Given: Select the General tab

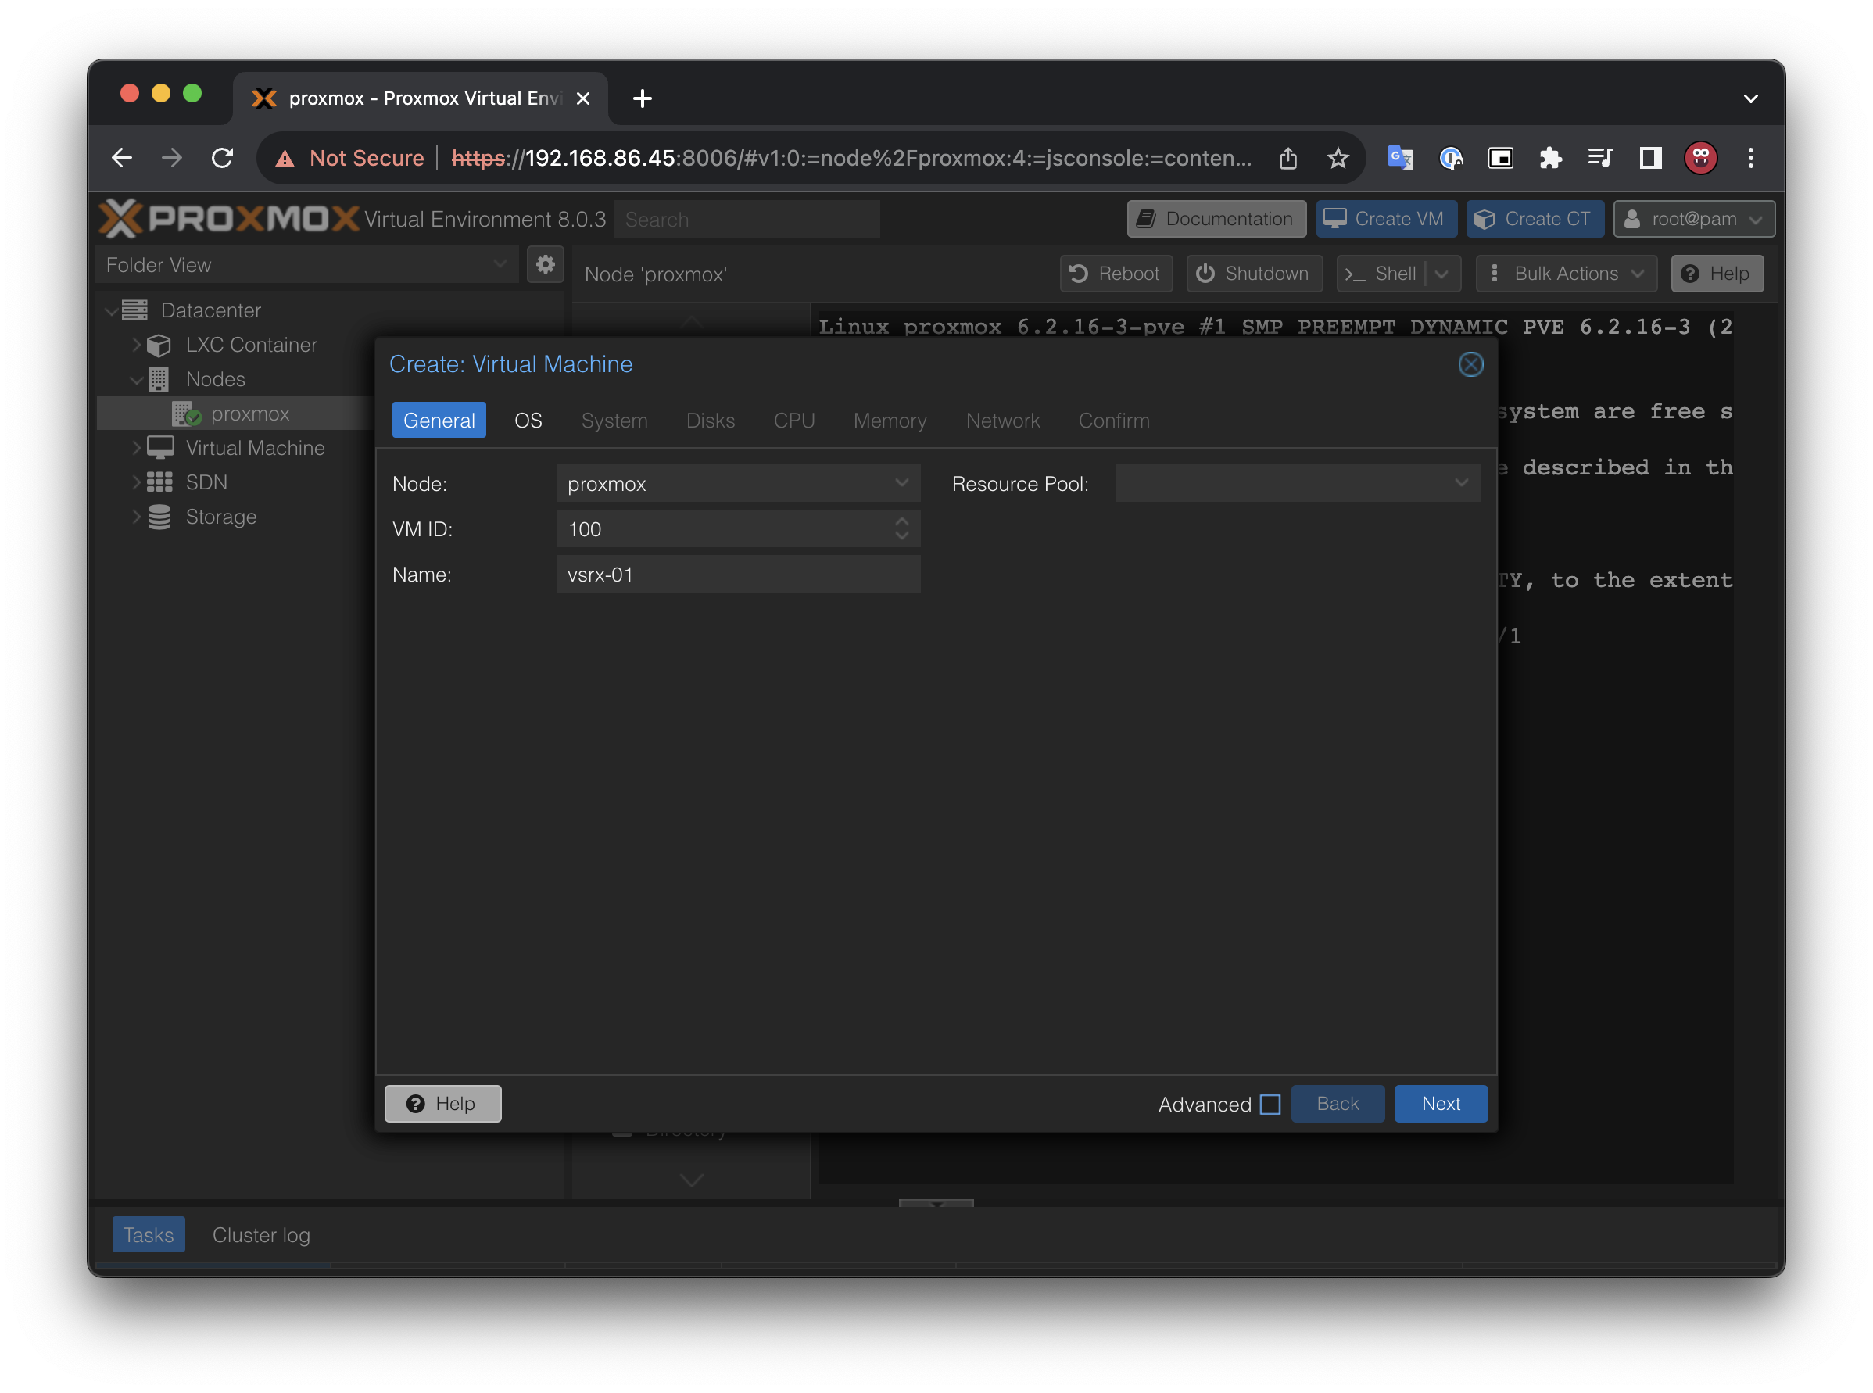Looking at the screenshot, I should click(x=439, y=420).
